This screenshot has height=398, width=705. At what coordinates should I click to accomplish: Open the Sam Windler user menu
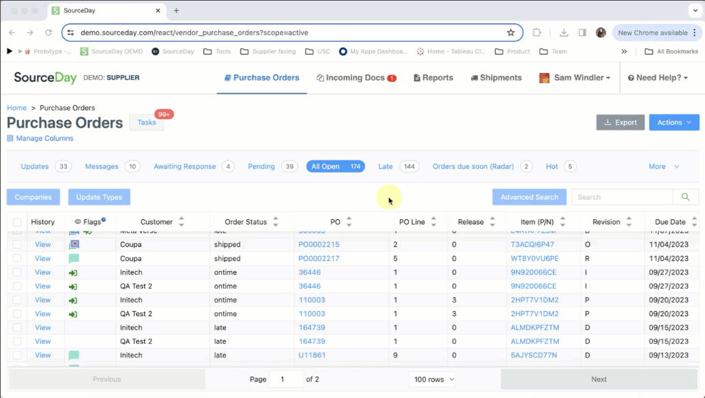[575, 78]
